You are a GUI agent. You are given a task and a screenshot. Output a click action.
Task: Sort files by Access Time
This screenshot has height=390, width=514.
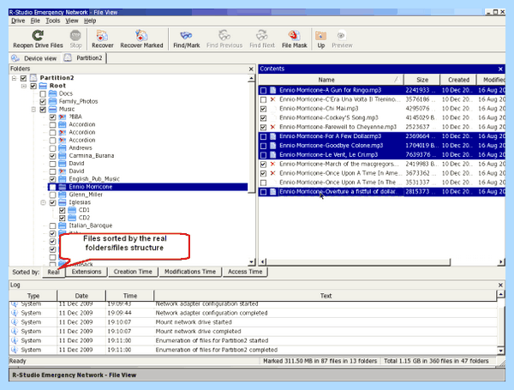[x=245, y=272]
